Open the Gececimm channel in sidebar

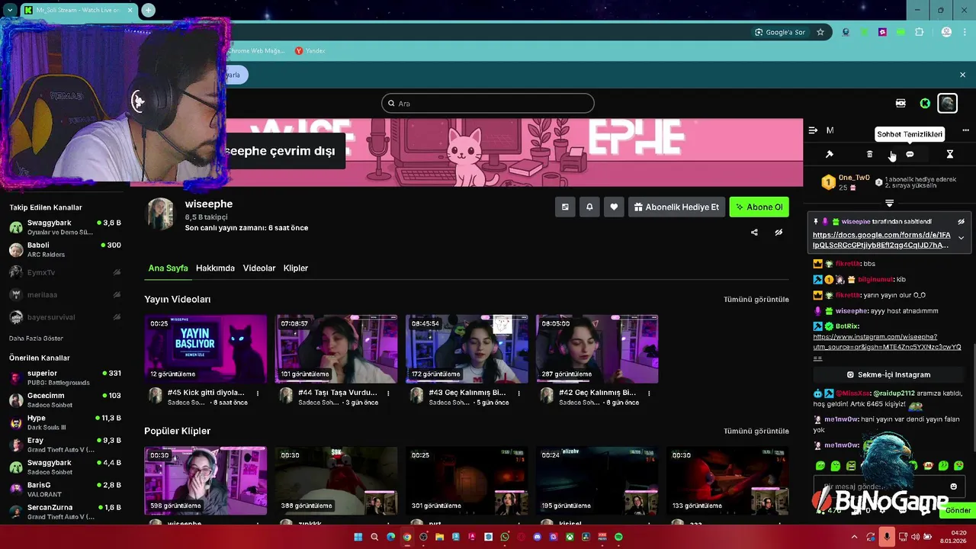(65, 400)
